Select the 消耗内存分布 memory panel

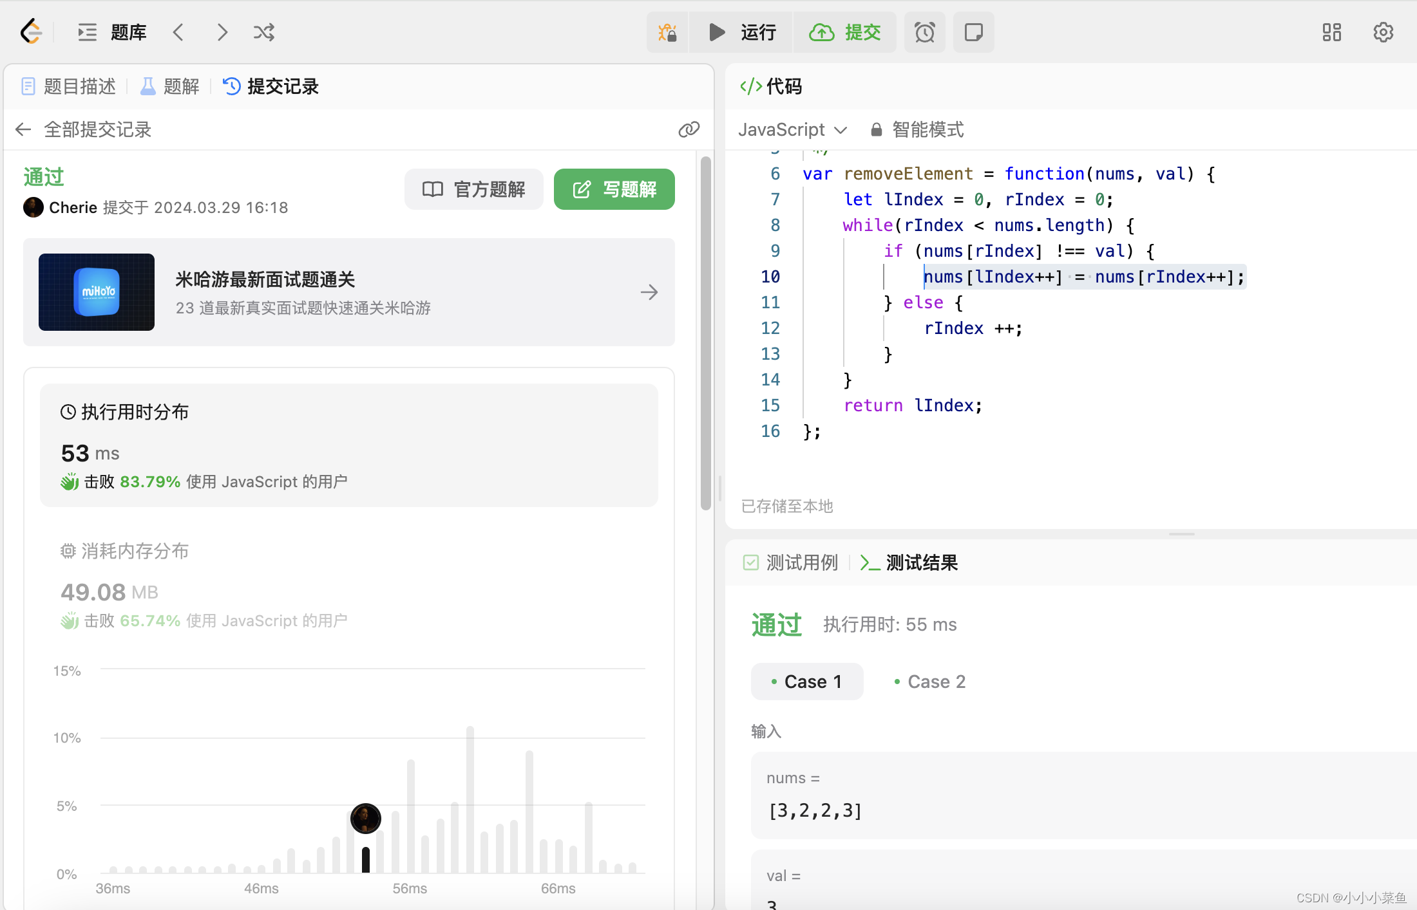click(x=349, y=584)
